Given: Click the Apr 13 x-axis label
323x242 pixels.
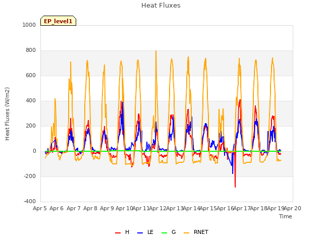Looking at the screenshot, I should click(175, 208).
